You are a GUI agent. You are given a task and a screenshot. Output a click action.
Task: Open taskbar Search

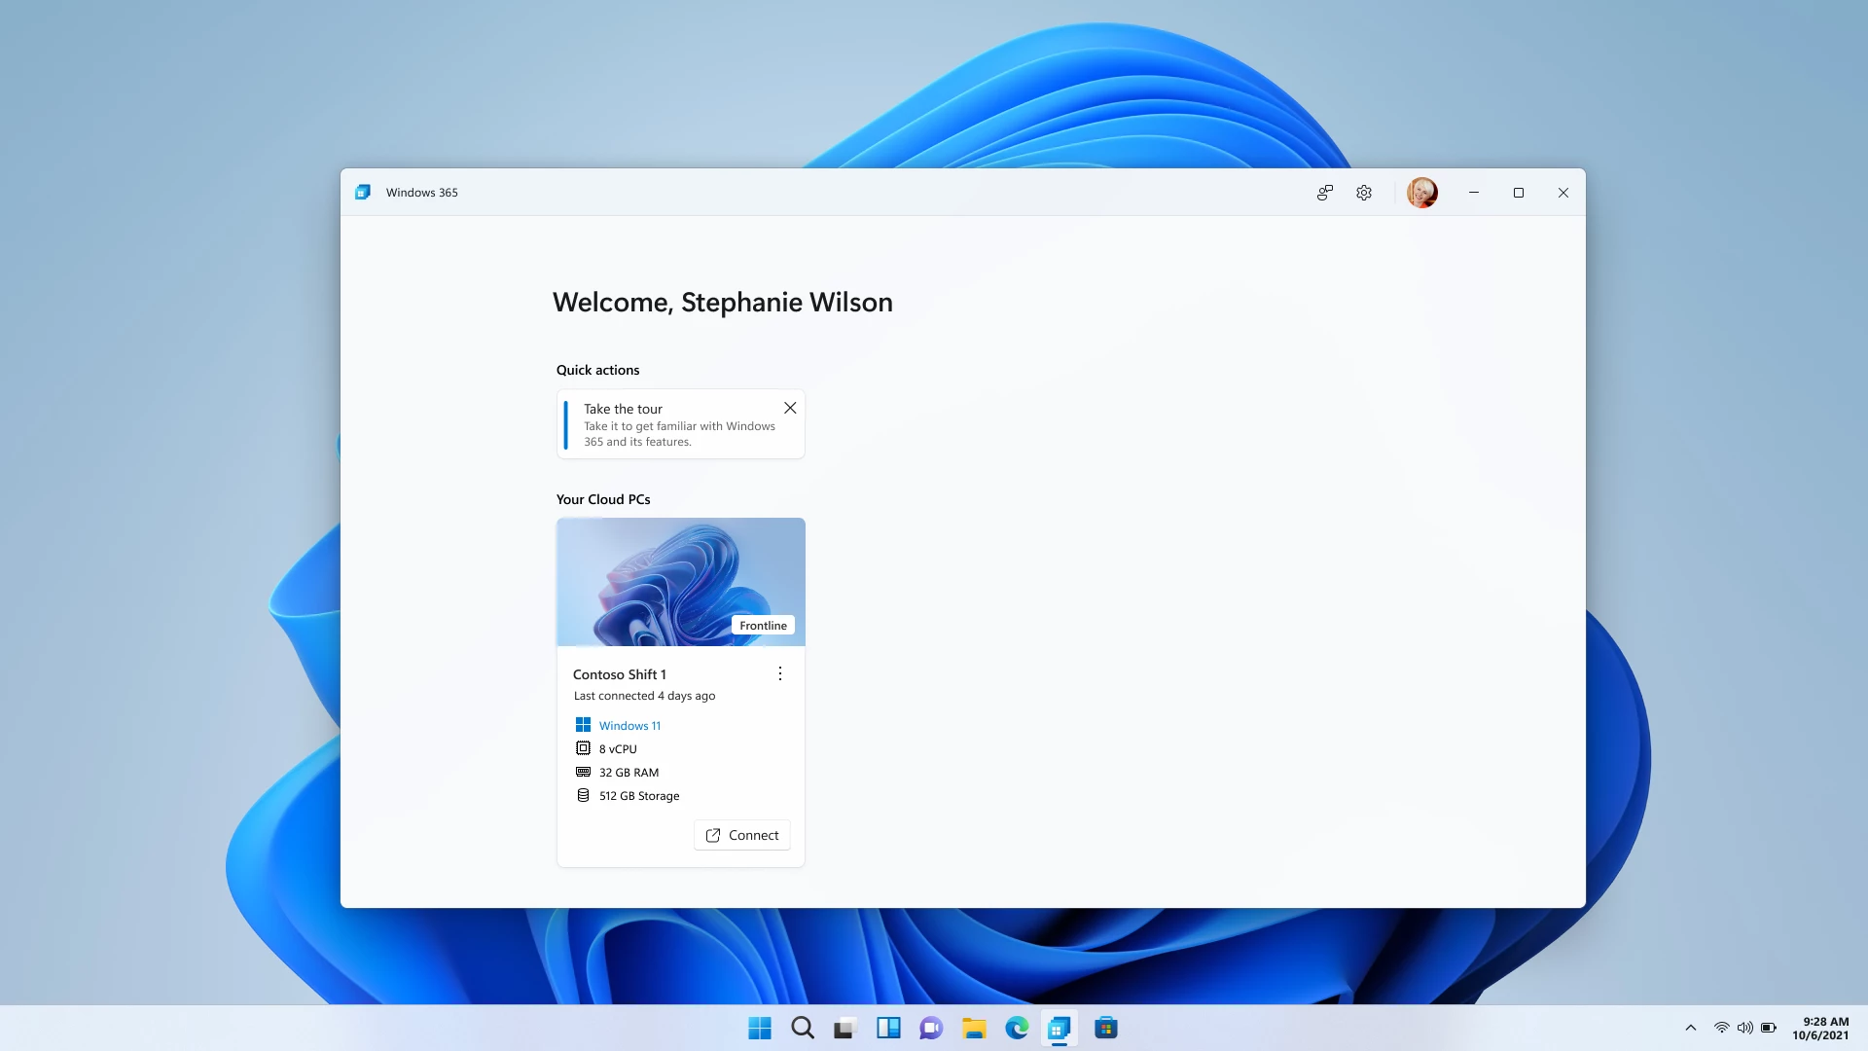803,1028
